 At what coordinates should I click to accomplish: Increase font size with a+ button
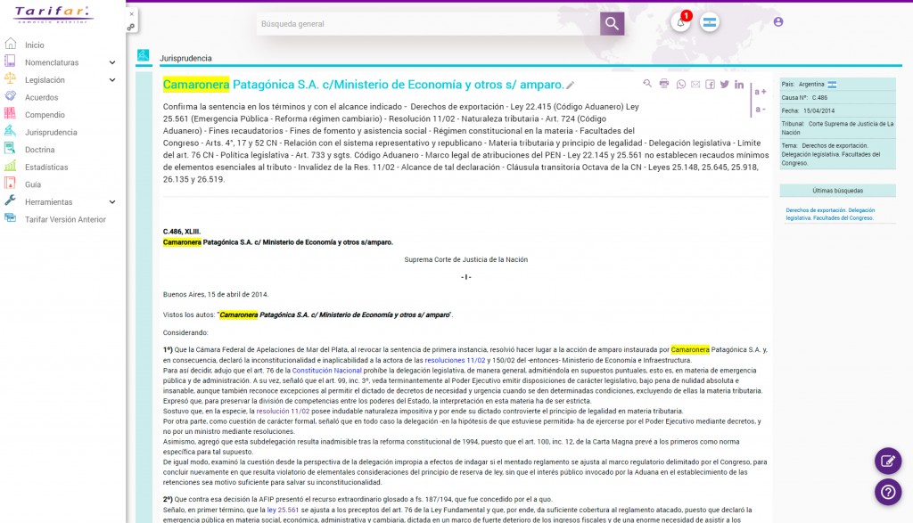point(761,92)
